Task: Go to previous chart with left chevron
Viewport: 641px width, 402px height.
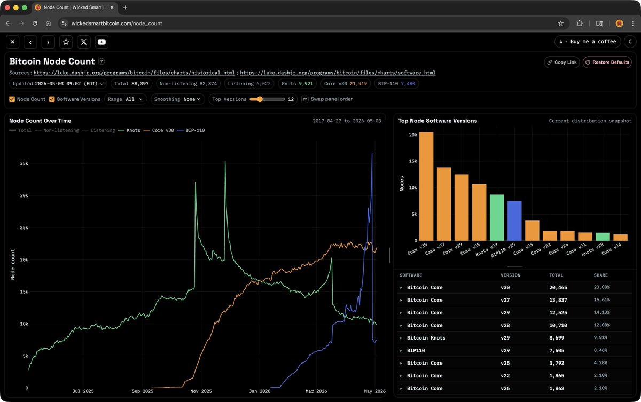Action: pyautogui.click(x=30, y=42)
